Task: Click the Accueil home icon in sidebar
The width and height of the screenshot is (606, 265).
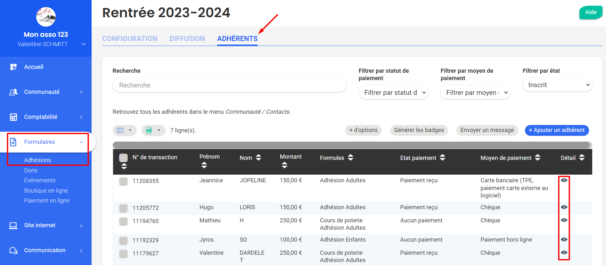Action: [x=13, y=67]
